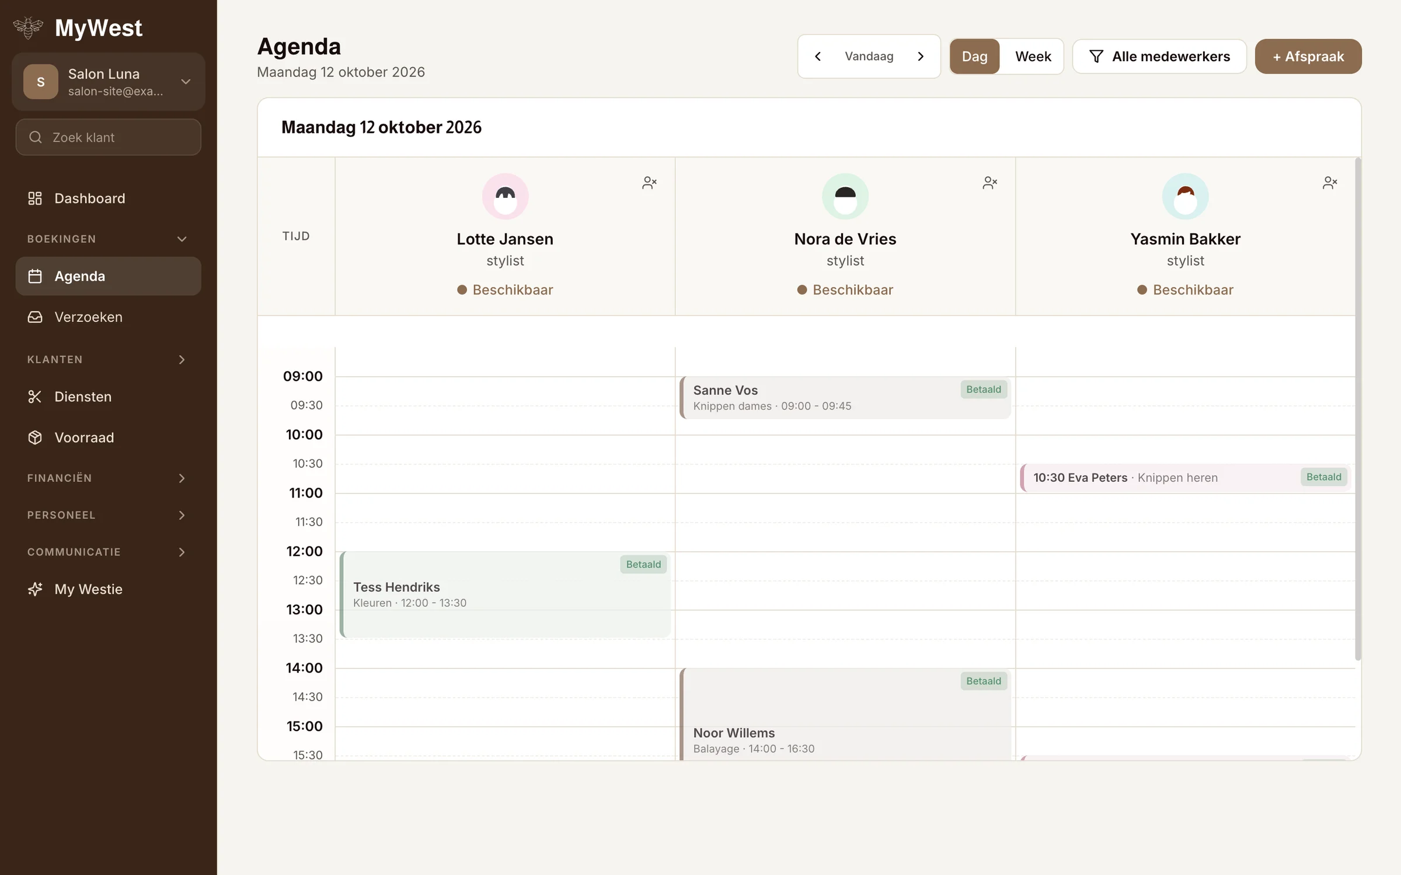Open Voorraad in the sidebar
Viewport: 1401px width, 875px height.
[108, 437]
